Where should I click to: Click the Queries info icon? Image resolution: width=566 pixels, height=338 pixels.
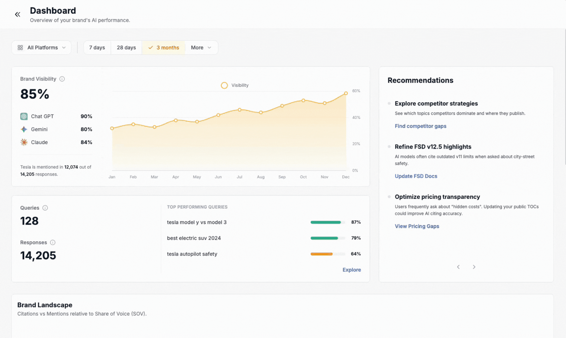tap(45, 208)
